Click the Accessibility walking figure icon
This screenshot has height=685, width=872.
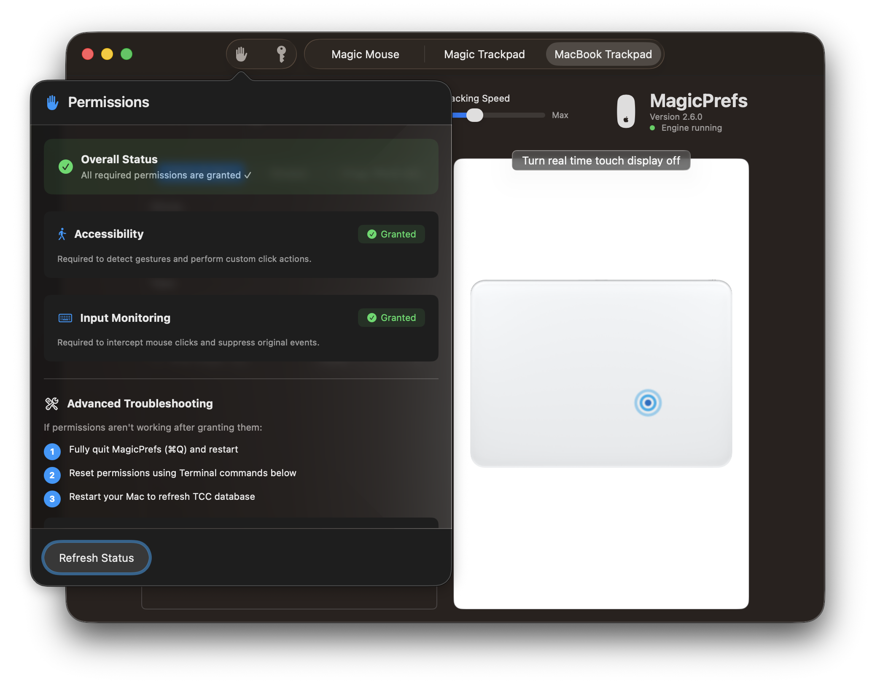pyautogui.click(x=62, y=234)
